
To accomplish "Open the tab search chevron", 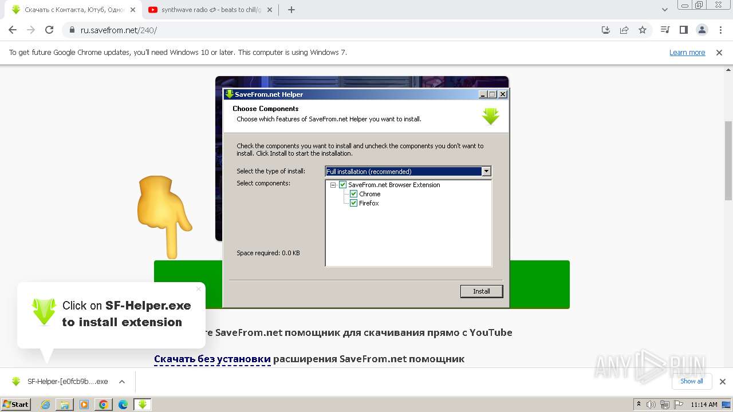I will (665, 10).
